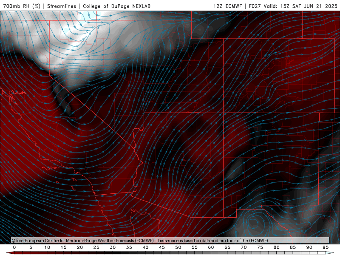The height and width of the screenshot is (255, 340).
Task: Click the colorbar label "5"
Action: tap(31, 247)
